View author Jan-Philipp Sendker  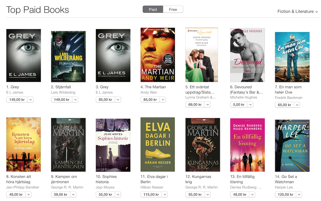click(23, 187)
